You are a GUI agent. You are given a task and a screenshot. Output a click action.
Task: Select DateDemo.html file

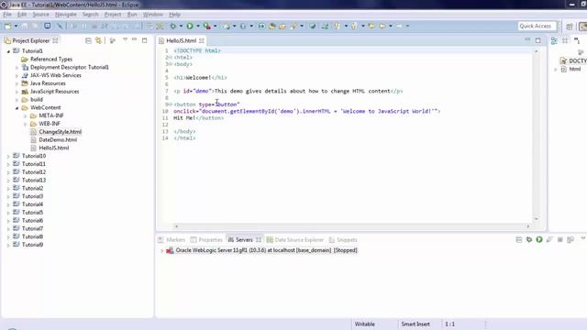coord(58,140)
